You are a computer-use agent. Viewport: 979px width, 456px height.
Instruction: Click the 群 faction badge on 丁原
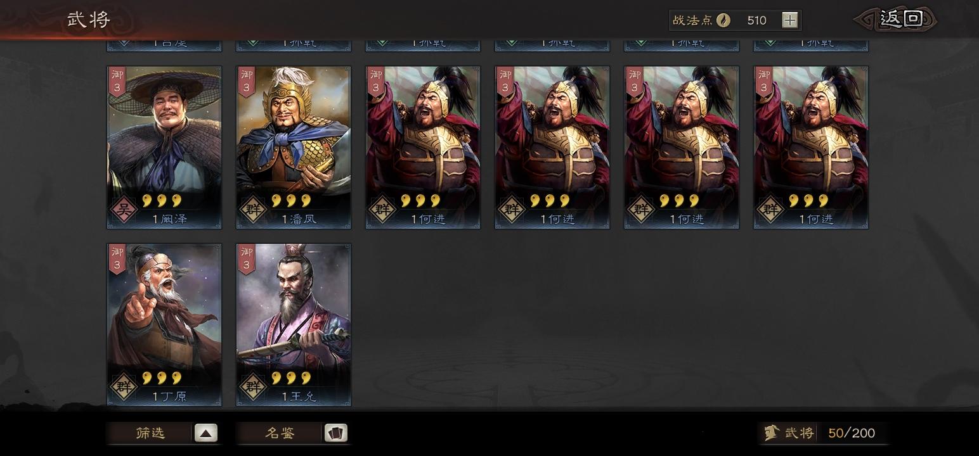click(x=124, y=386)
